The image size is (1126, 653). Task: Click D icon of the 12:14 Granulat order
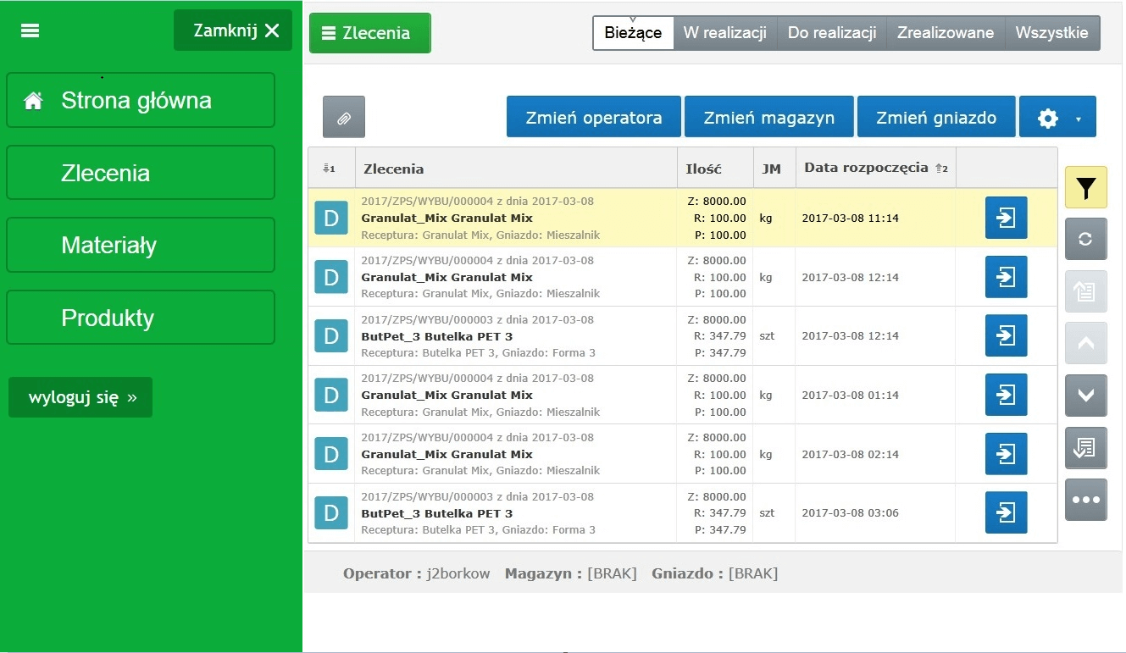(x=331, y=277)
